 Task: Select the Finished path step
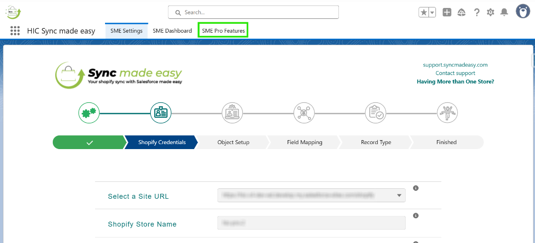(x=446, y=143)
